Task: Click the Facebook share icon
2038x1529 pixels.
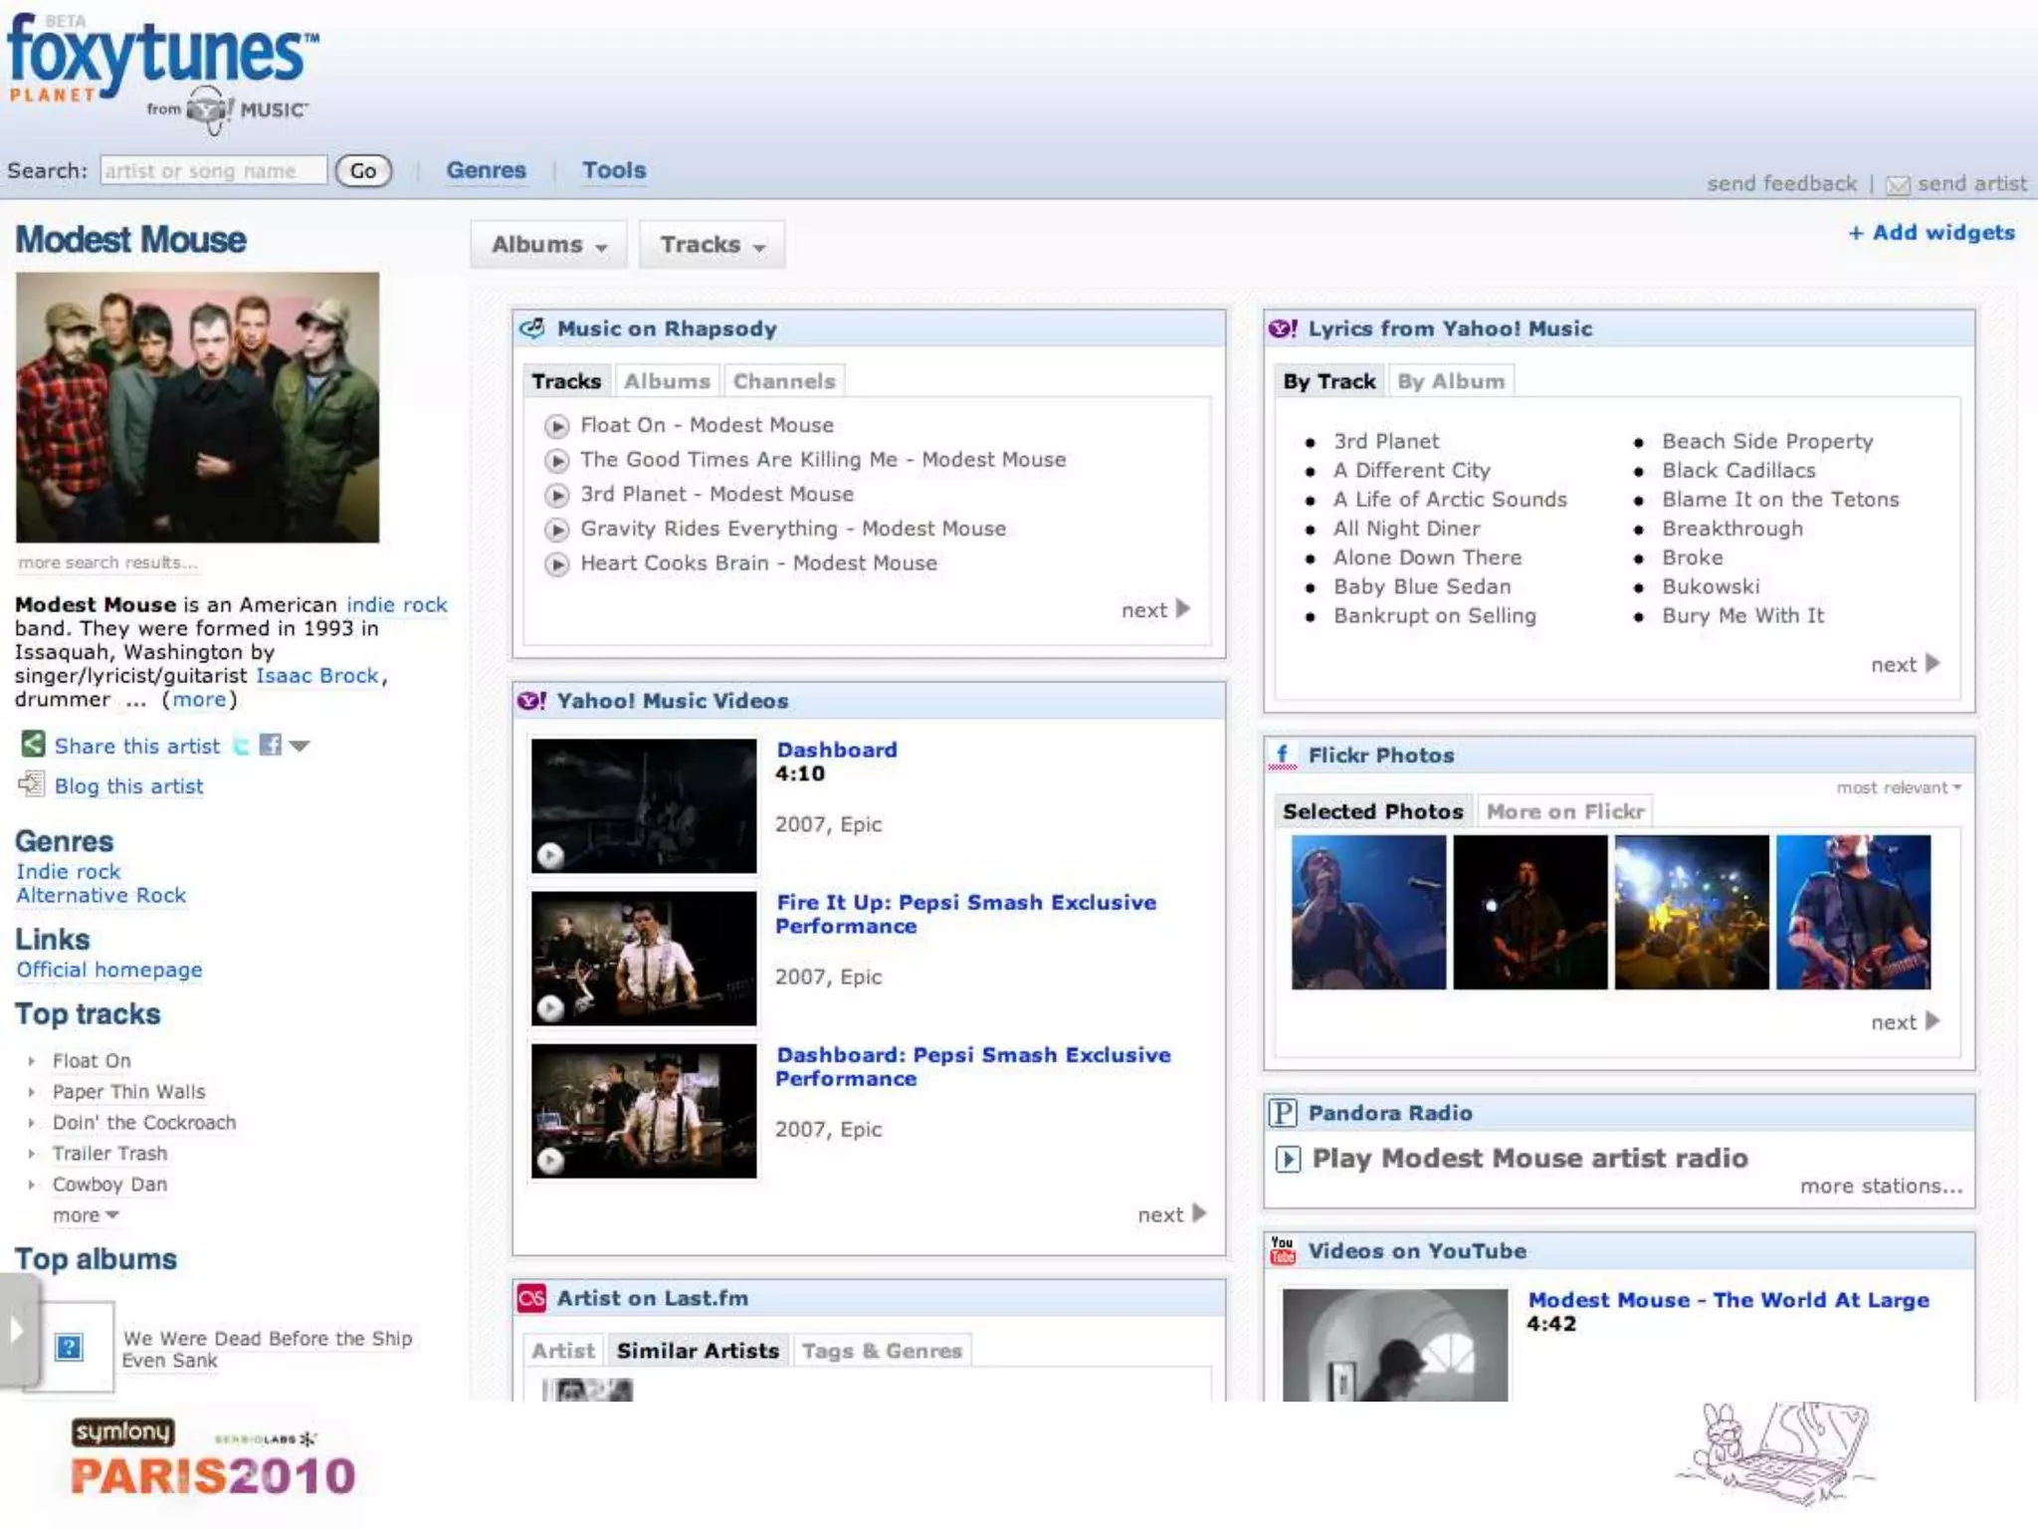Action: [x=270, y=745]
